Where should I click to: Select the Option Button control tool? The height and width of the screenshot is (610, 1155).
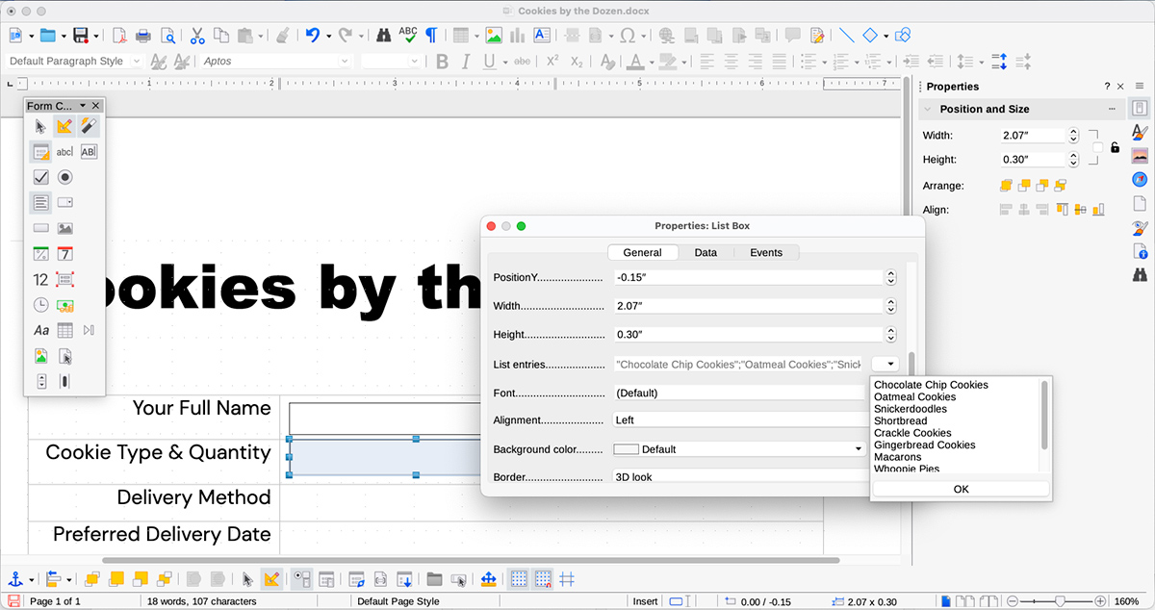tap(64, 176)
